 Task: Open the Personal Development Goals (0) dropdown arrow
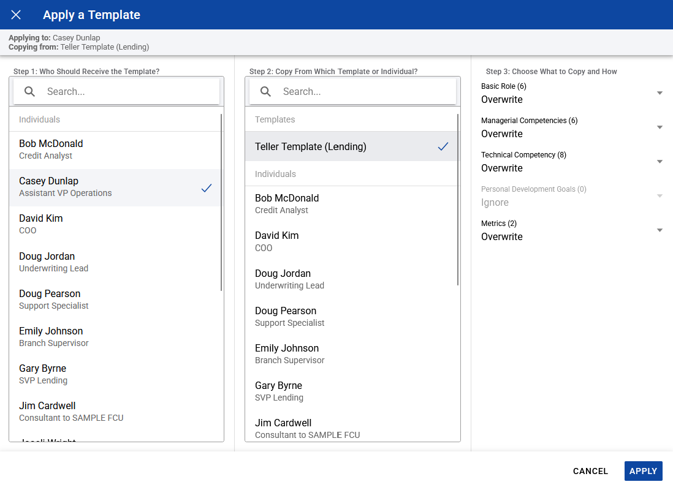coord(660,196)
